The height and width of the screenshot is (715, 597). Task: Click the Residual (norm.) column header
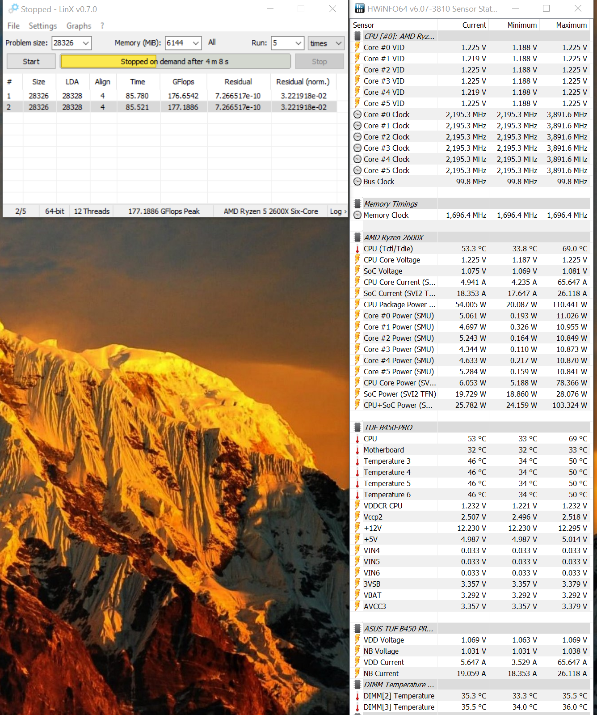[303, 81]
